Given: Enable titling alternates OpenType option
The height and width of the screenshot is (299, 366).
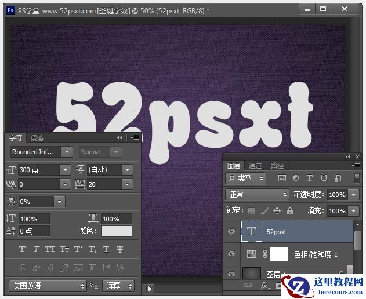Looking at the screenshot, I should point(92,268).
